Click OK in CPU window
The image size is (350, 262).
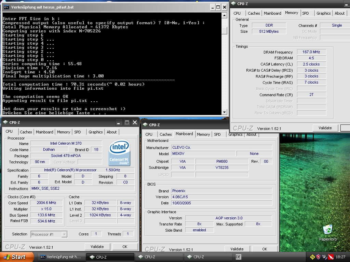tap(125, 247)
